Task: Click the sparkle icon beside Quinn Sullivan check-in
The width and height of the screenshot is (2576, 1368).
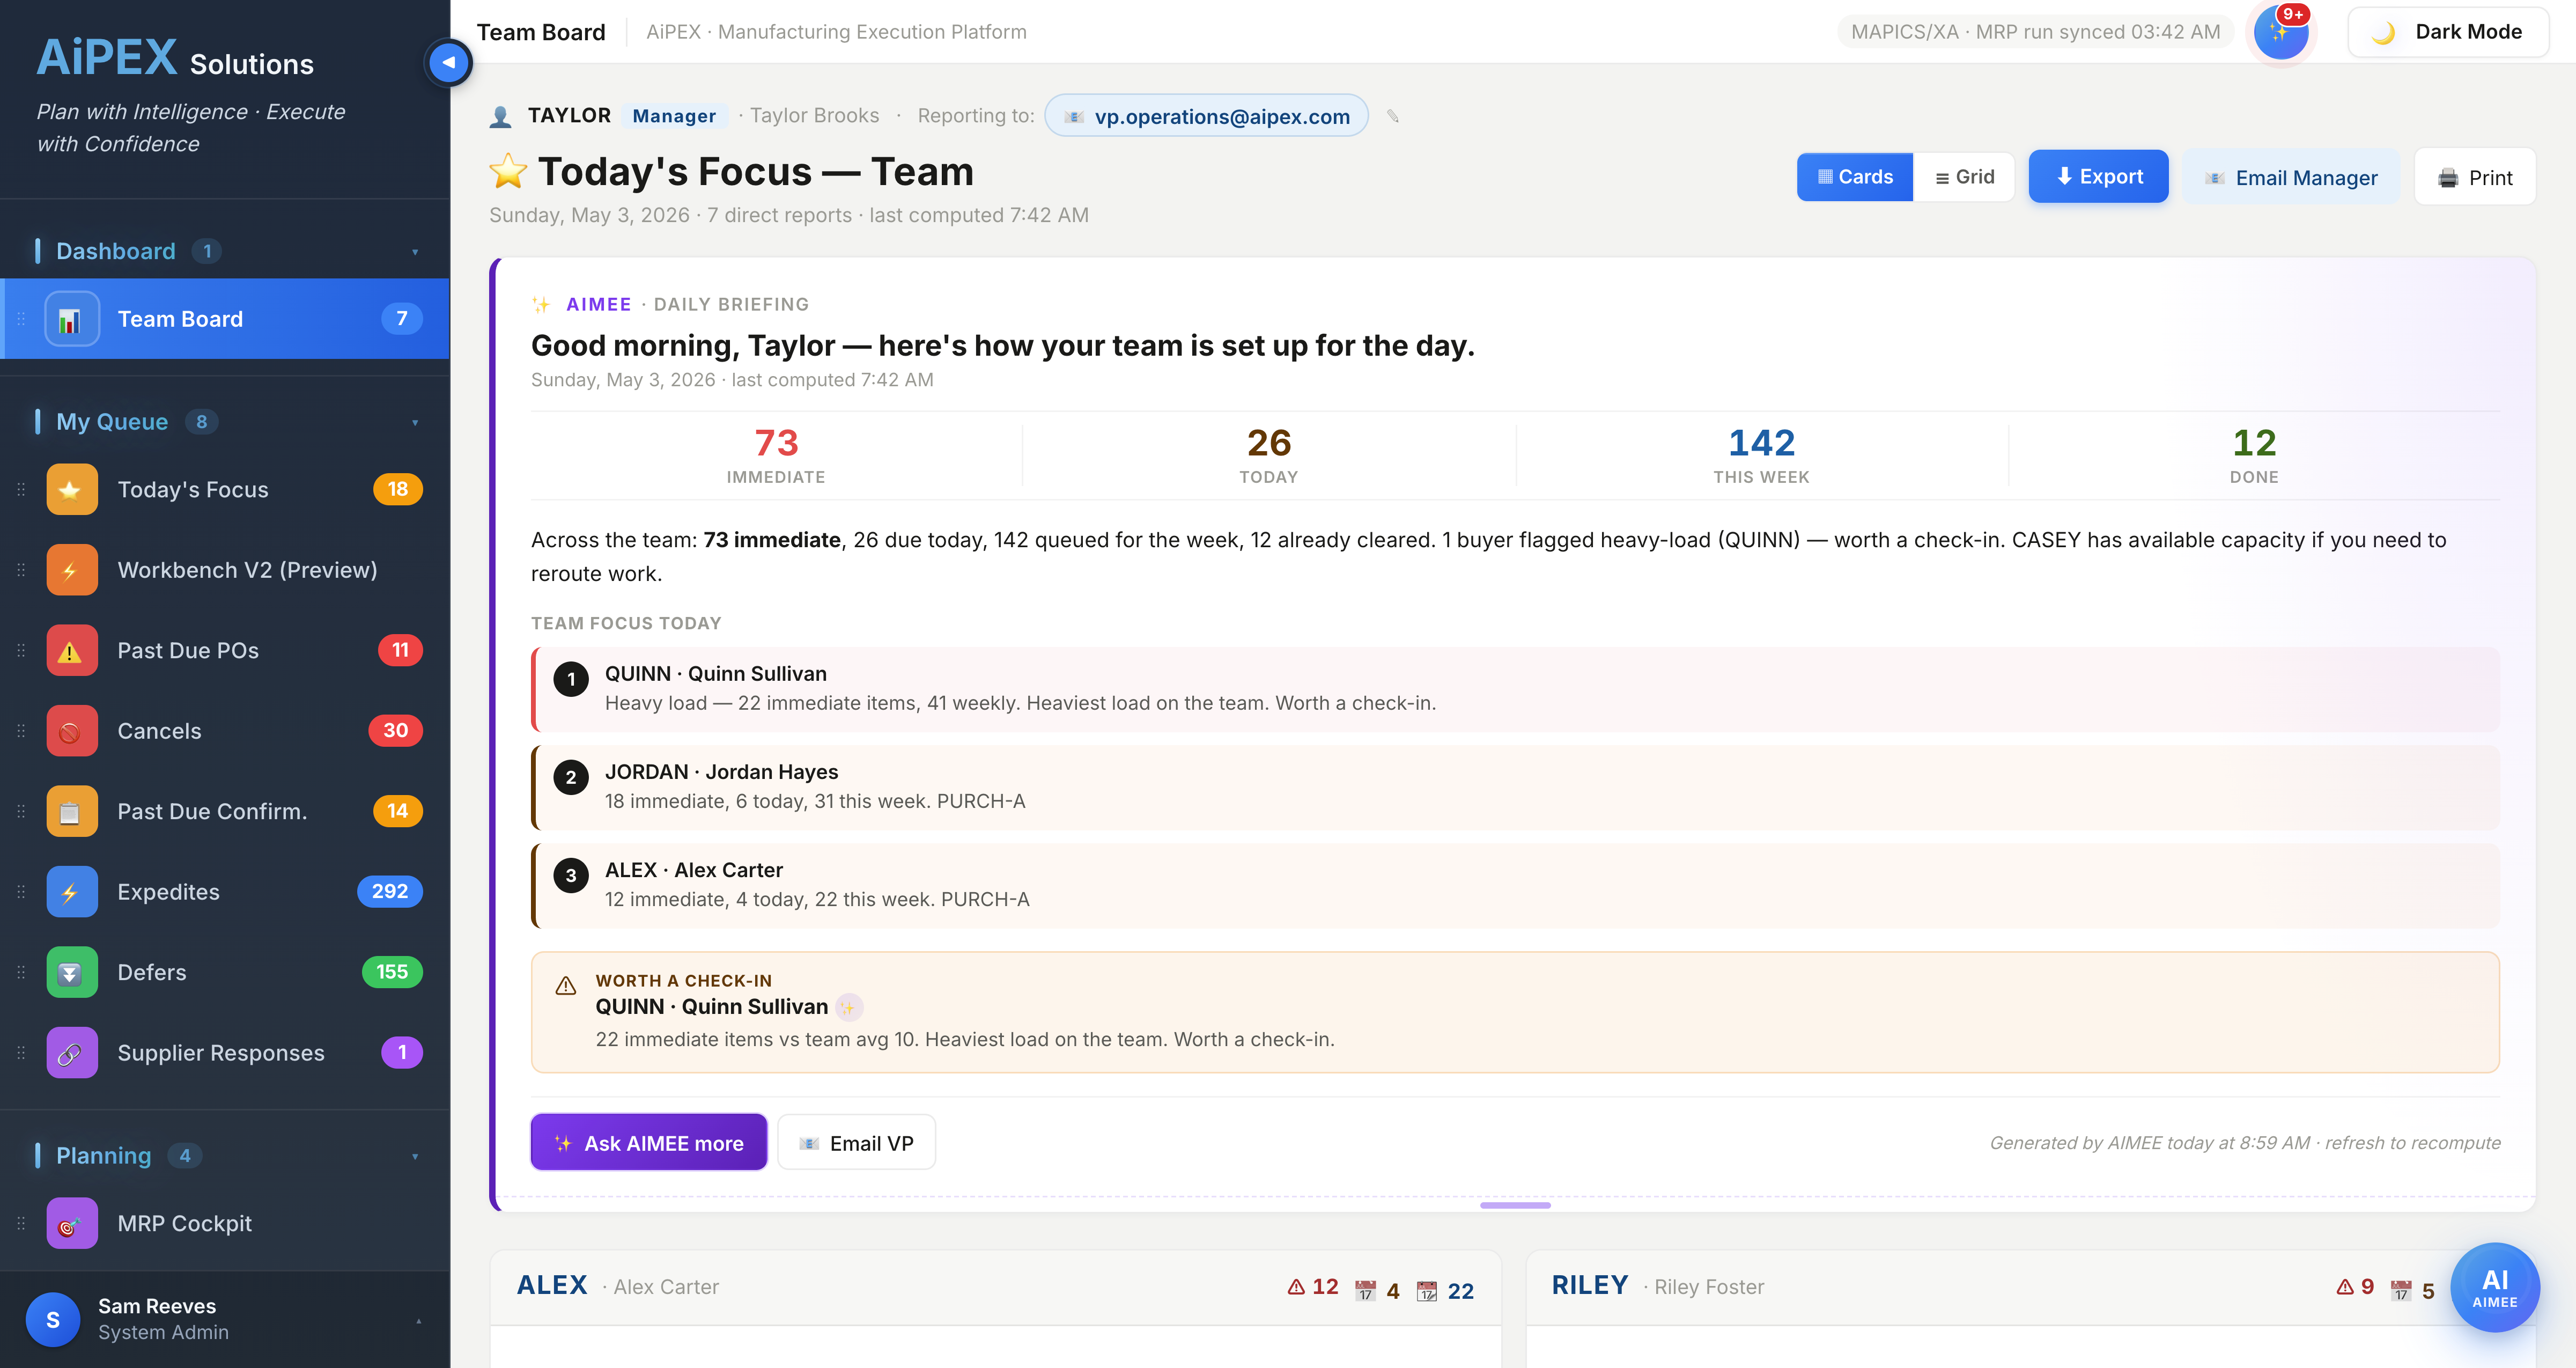Action: [848, 1007]
